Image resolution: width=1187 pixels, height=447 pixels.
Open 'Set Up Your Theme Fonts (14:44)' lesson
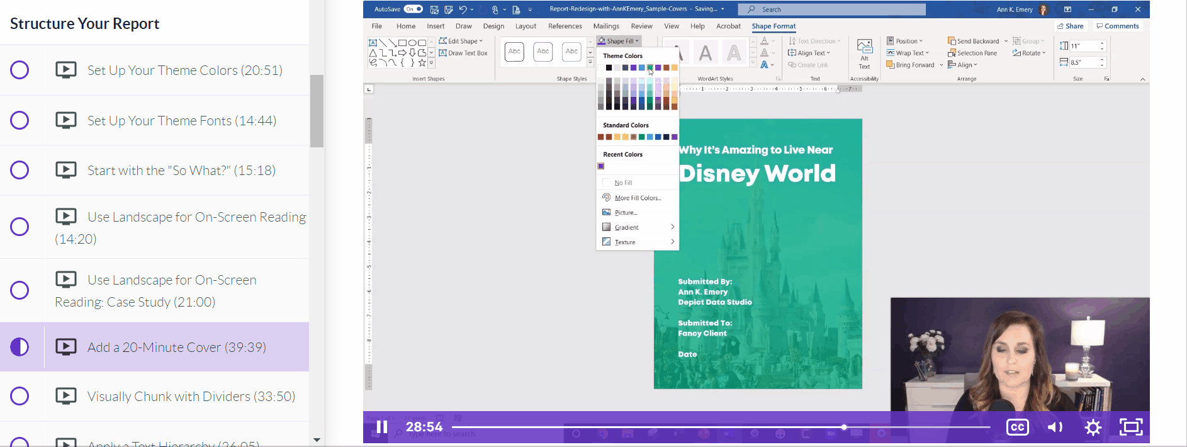[182, 120]
